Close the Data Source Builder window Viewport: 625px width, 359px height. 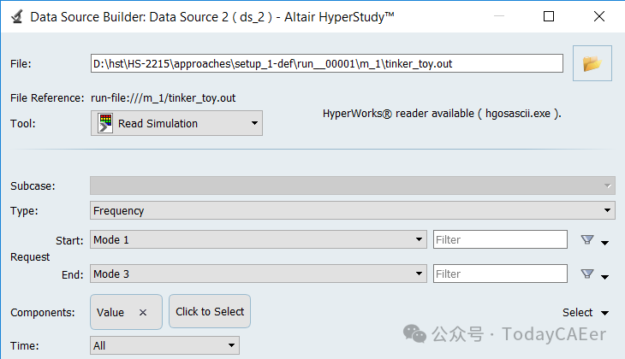pos(599,16)
